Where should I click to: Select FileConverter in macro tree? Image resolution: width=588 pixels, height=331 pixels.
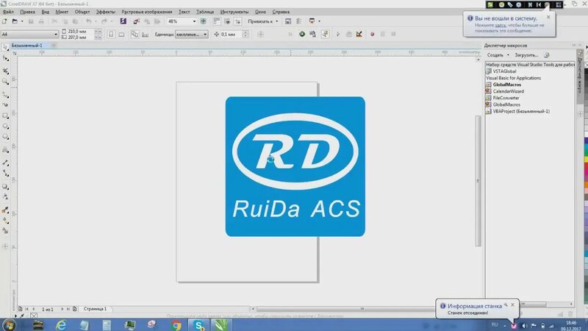506,98
